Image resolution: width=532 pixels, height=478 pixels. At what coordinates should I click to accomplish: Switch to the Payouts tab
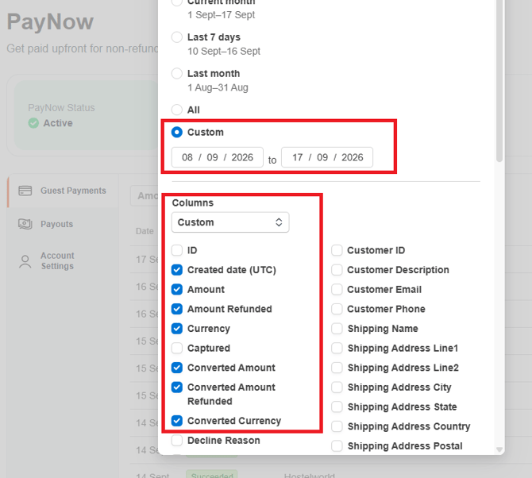tap(63, 224)
